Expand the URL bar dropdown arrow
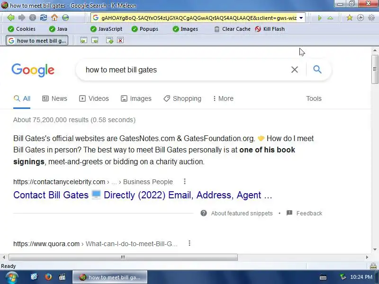Screen dimensions: 379x284 click(301, 18)
